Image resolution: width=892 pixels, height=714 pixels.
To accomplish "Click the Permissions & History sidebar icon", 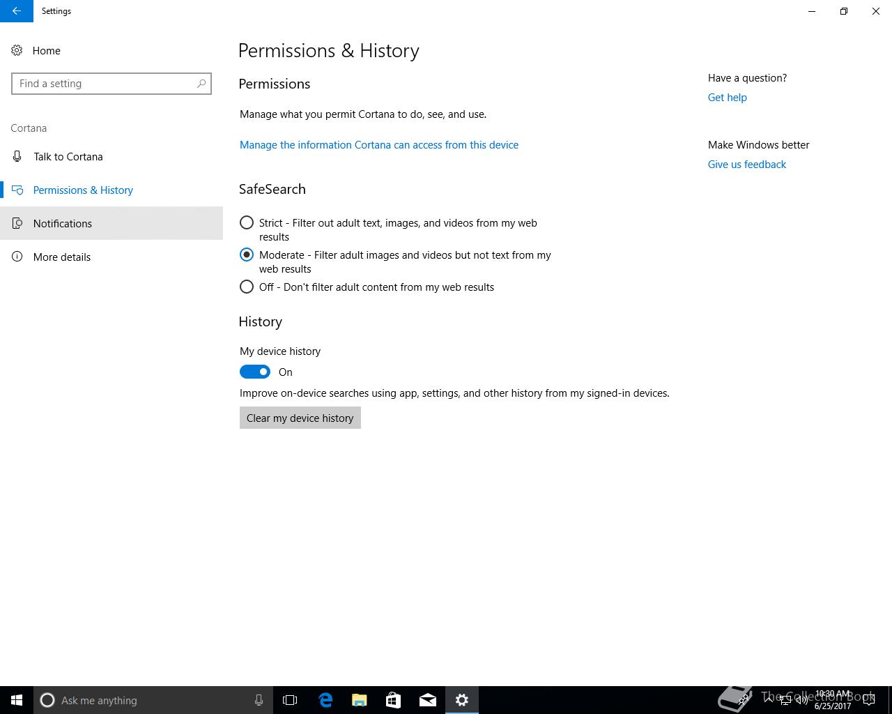I will pyautogui.click(x=17, y=190).
